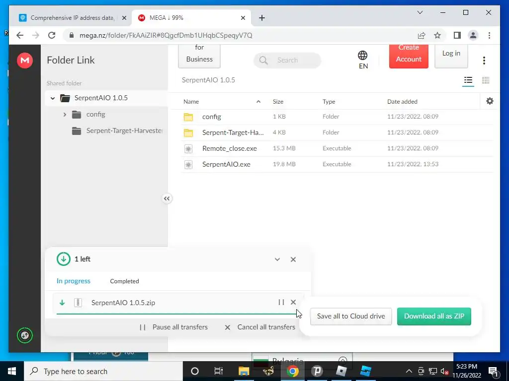Select the Remote_close.exe file
Viewport: 509px width, 381px height.
[x=337, y=148]
